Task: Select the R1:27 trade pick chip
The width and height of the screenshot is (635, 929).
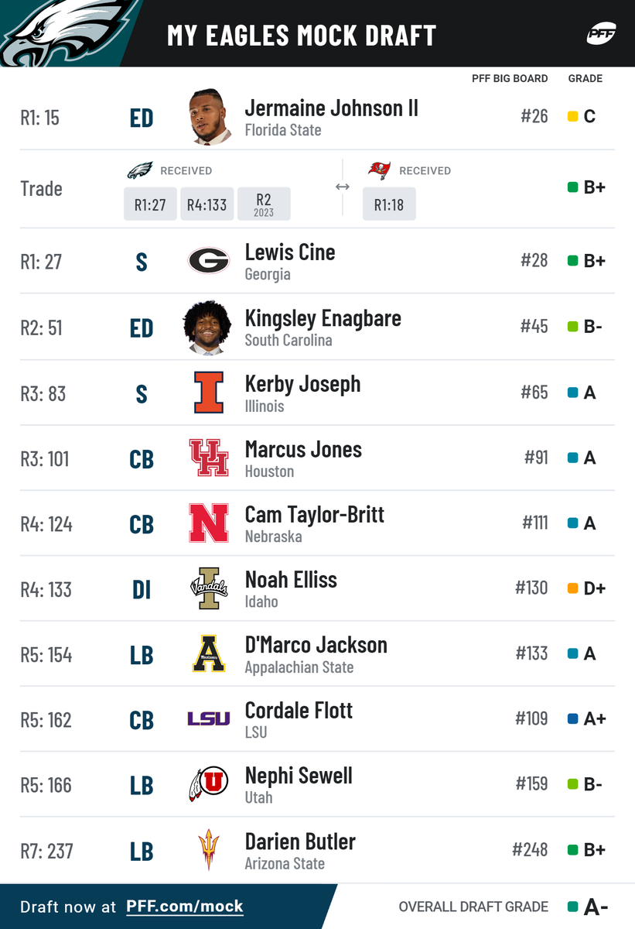Action: click(150, 205)
